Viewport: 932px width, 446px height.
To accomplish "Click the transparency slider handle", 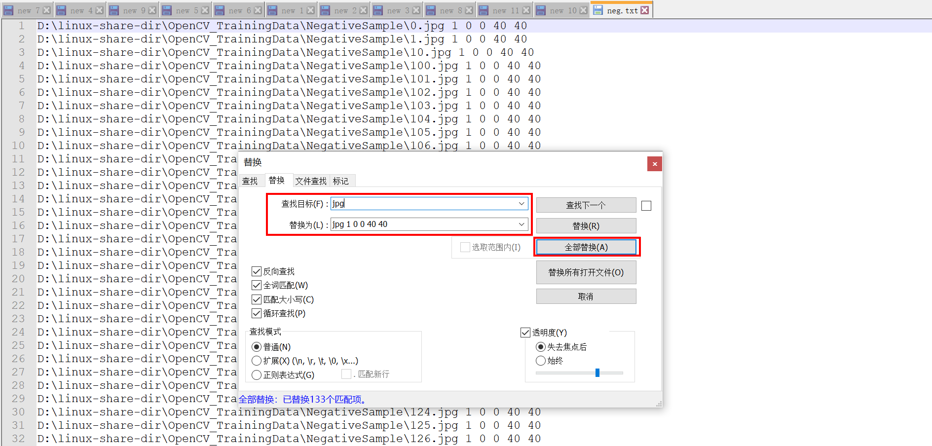I will [x=597, y=372].
